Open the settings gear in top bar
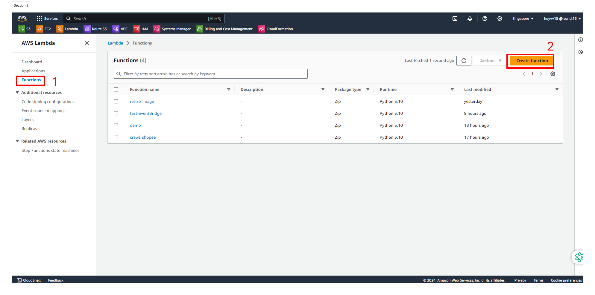Image resolution: width=595 pixels, height=295 pixels. tap(500, 19)
